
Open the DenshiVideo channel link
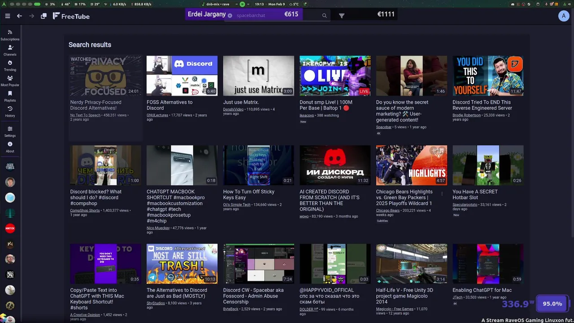pyautogui.click(x=233, y=109)
